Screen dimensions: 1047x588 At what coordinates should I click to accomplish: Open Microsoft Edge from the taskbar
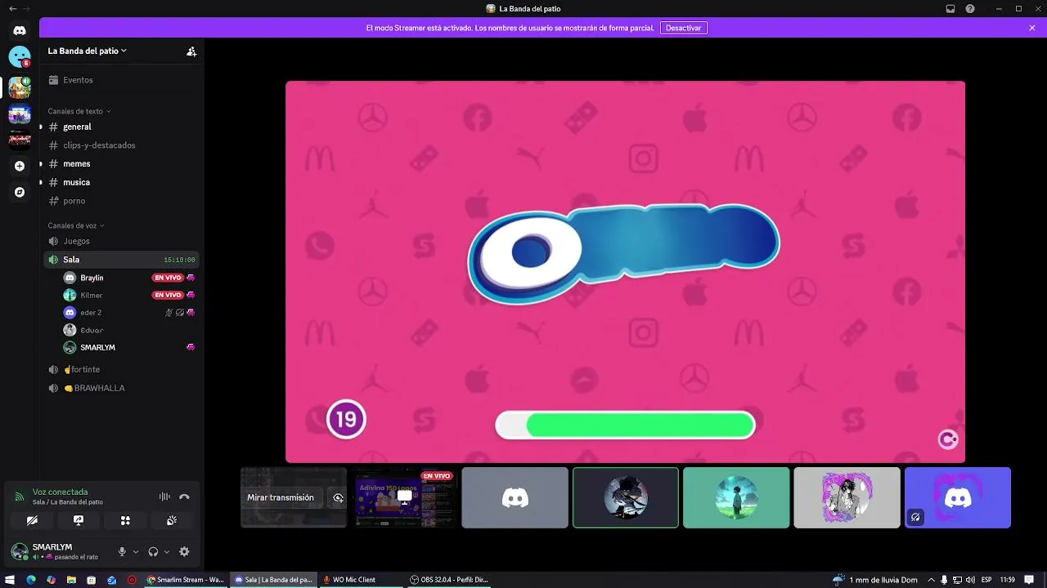pyautogui.click(x=31, y=580)
